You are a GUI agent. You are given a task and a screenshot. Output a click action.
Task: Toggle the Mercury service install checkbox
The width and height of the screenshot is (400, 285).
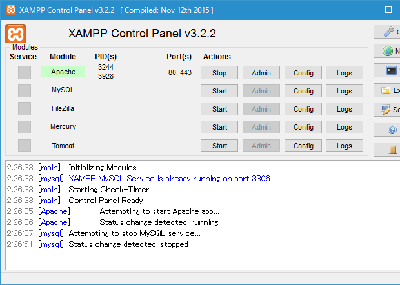click(x=25, y=127)
